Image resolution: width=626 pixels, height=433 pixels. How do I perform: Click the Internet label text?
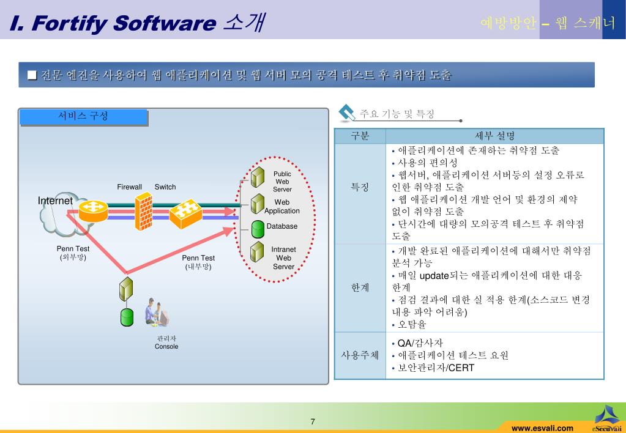coord(55,201)
